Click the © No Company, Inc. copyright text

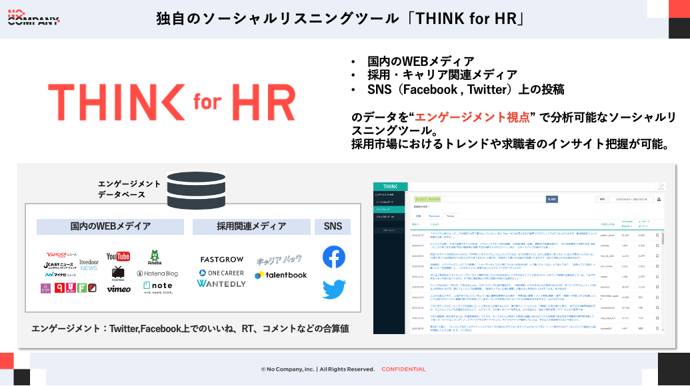pos(318,369)
